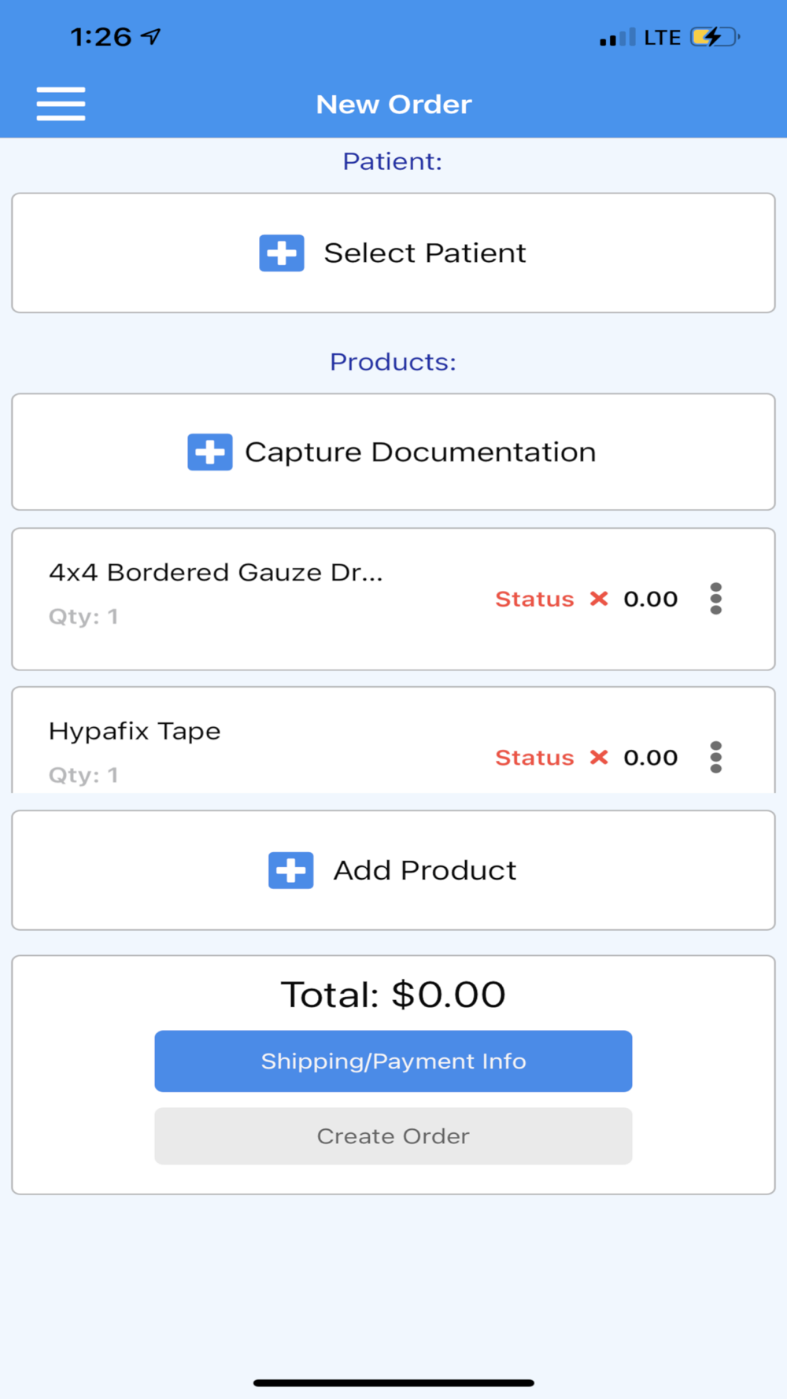Select the Hypafix Tape product name
The width and height of the screenshot is (787, 1399).
point(135,731)
